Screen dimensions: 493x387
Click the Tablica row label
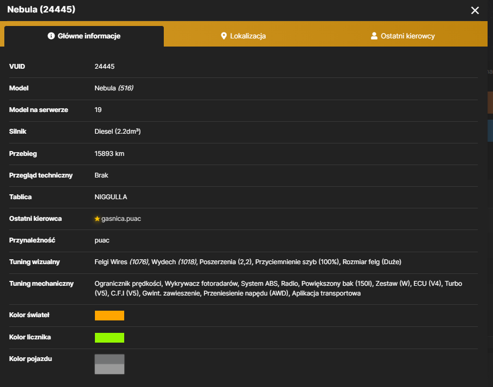pyautogui.click(x=21, y=197)
